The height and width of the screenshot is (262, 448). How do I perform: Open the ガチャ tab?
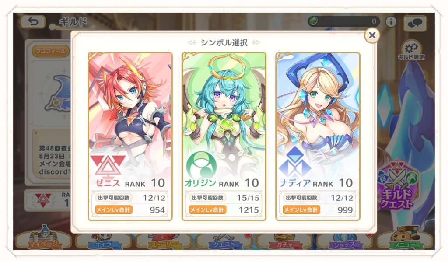(x=284, y=241)
